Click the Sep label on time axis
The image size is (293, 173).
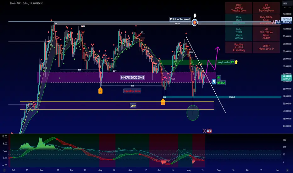[218, 170]
